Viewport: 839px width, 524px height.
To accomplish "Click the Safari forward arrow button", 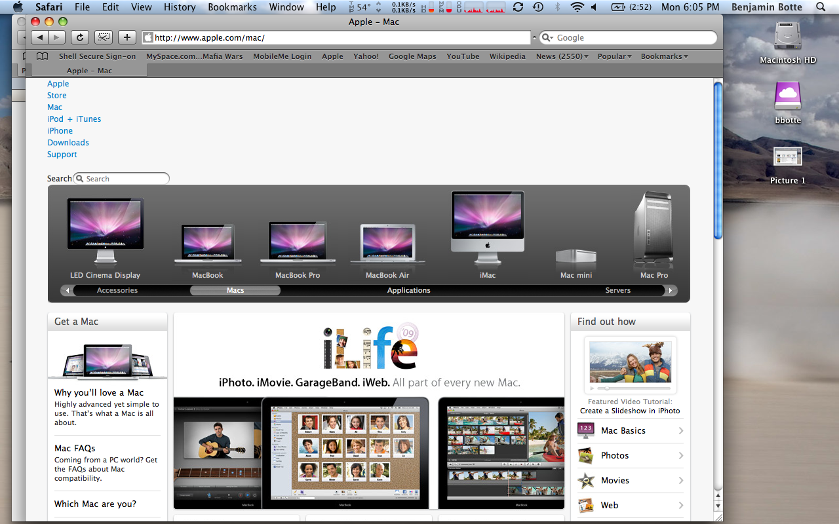I will coord(57,37).
